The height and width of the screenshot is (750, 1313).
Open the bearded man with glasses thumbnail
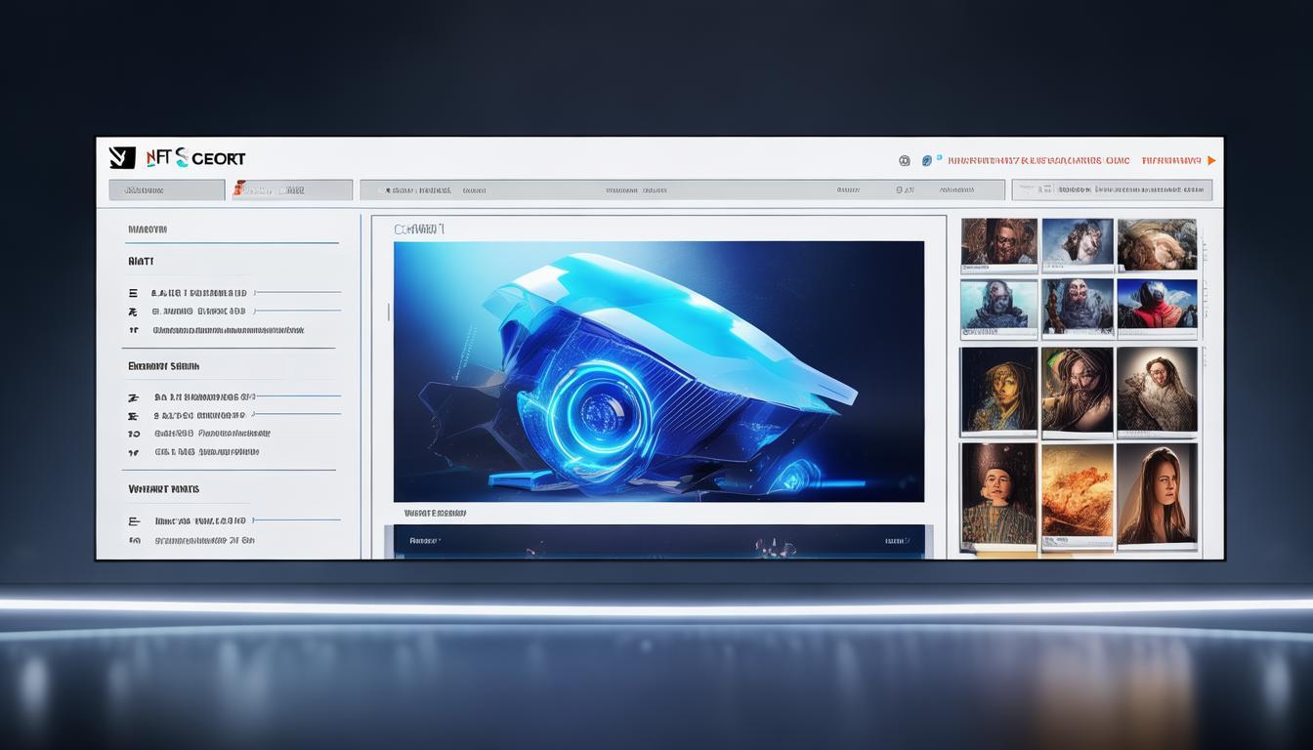point(998,243)
